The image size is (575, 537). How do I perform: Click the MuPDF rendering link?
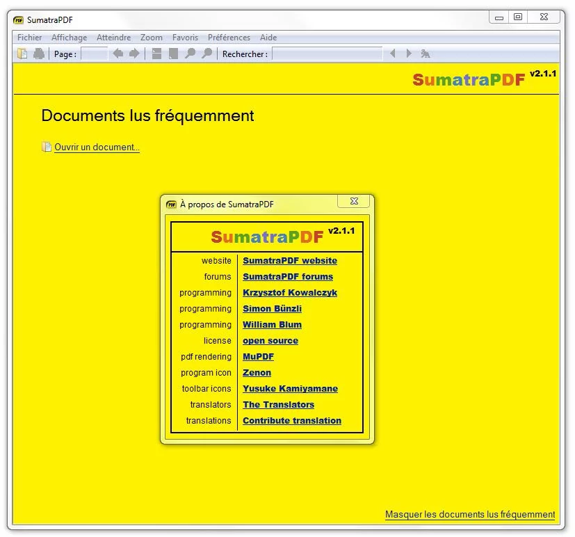[x=259, y=357]
